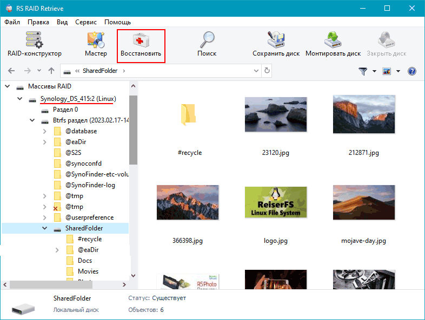Select the 212871.jpg thumbnail
Viewport: 425px width, 320px height.
coord(364,114)
